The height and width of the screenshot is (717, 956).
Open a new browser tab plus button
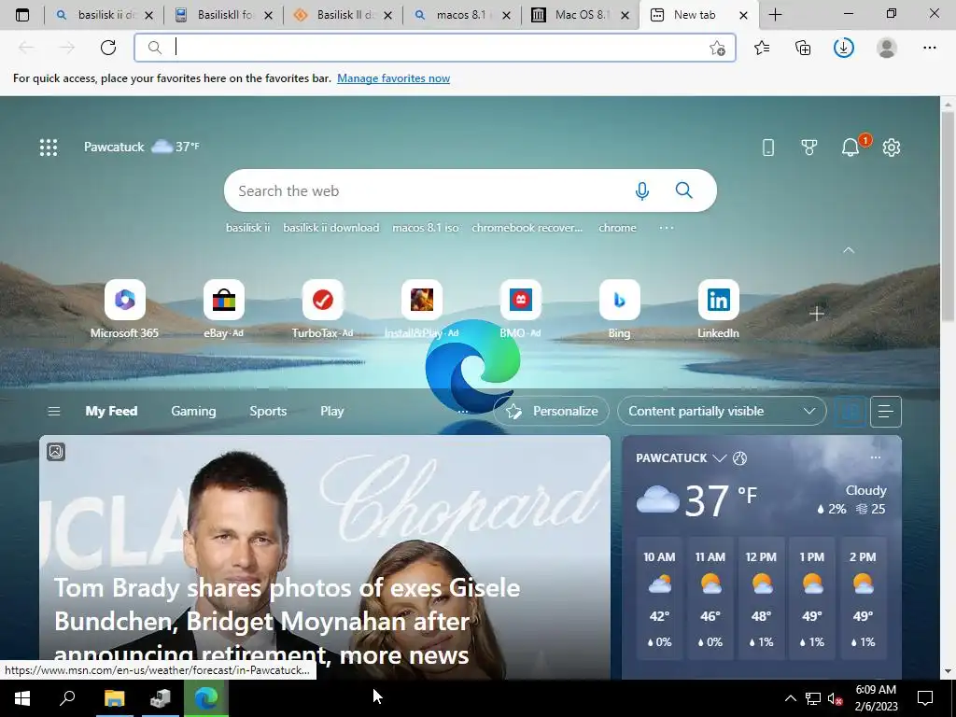[775, 15]
